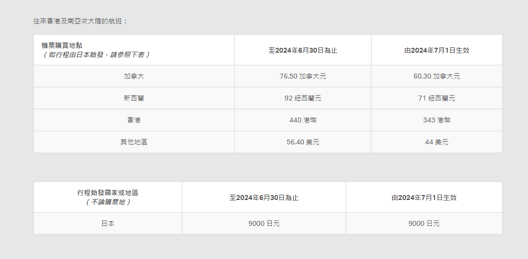This screenshot has height=259, width=528.
Task: Click the 56.40 美元 cell
Action: tap(303, 142)
